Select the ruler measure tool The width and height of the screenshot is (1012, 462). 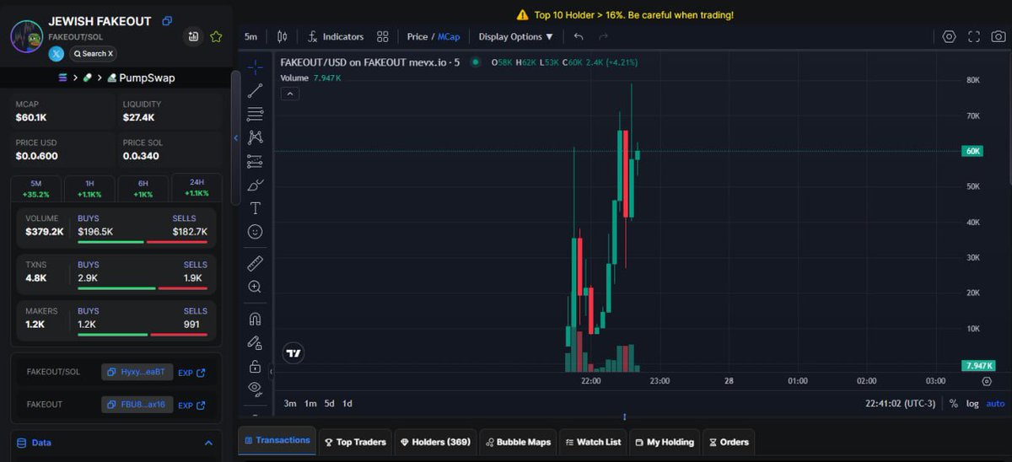click(255, 263)
